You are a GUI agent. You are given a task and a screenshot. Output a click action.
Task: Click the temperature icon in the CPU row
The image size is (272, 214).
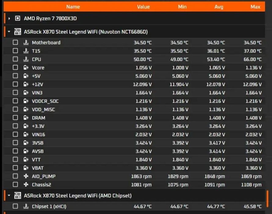(26, 59)
